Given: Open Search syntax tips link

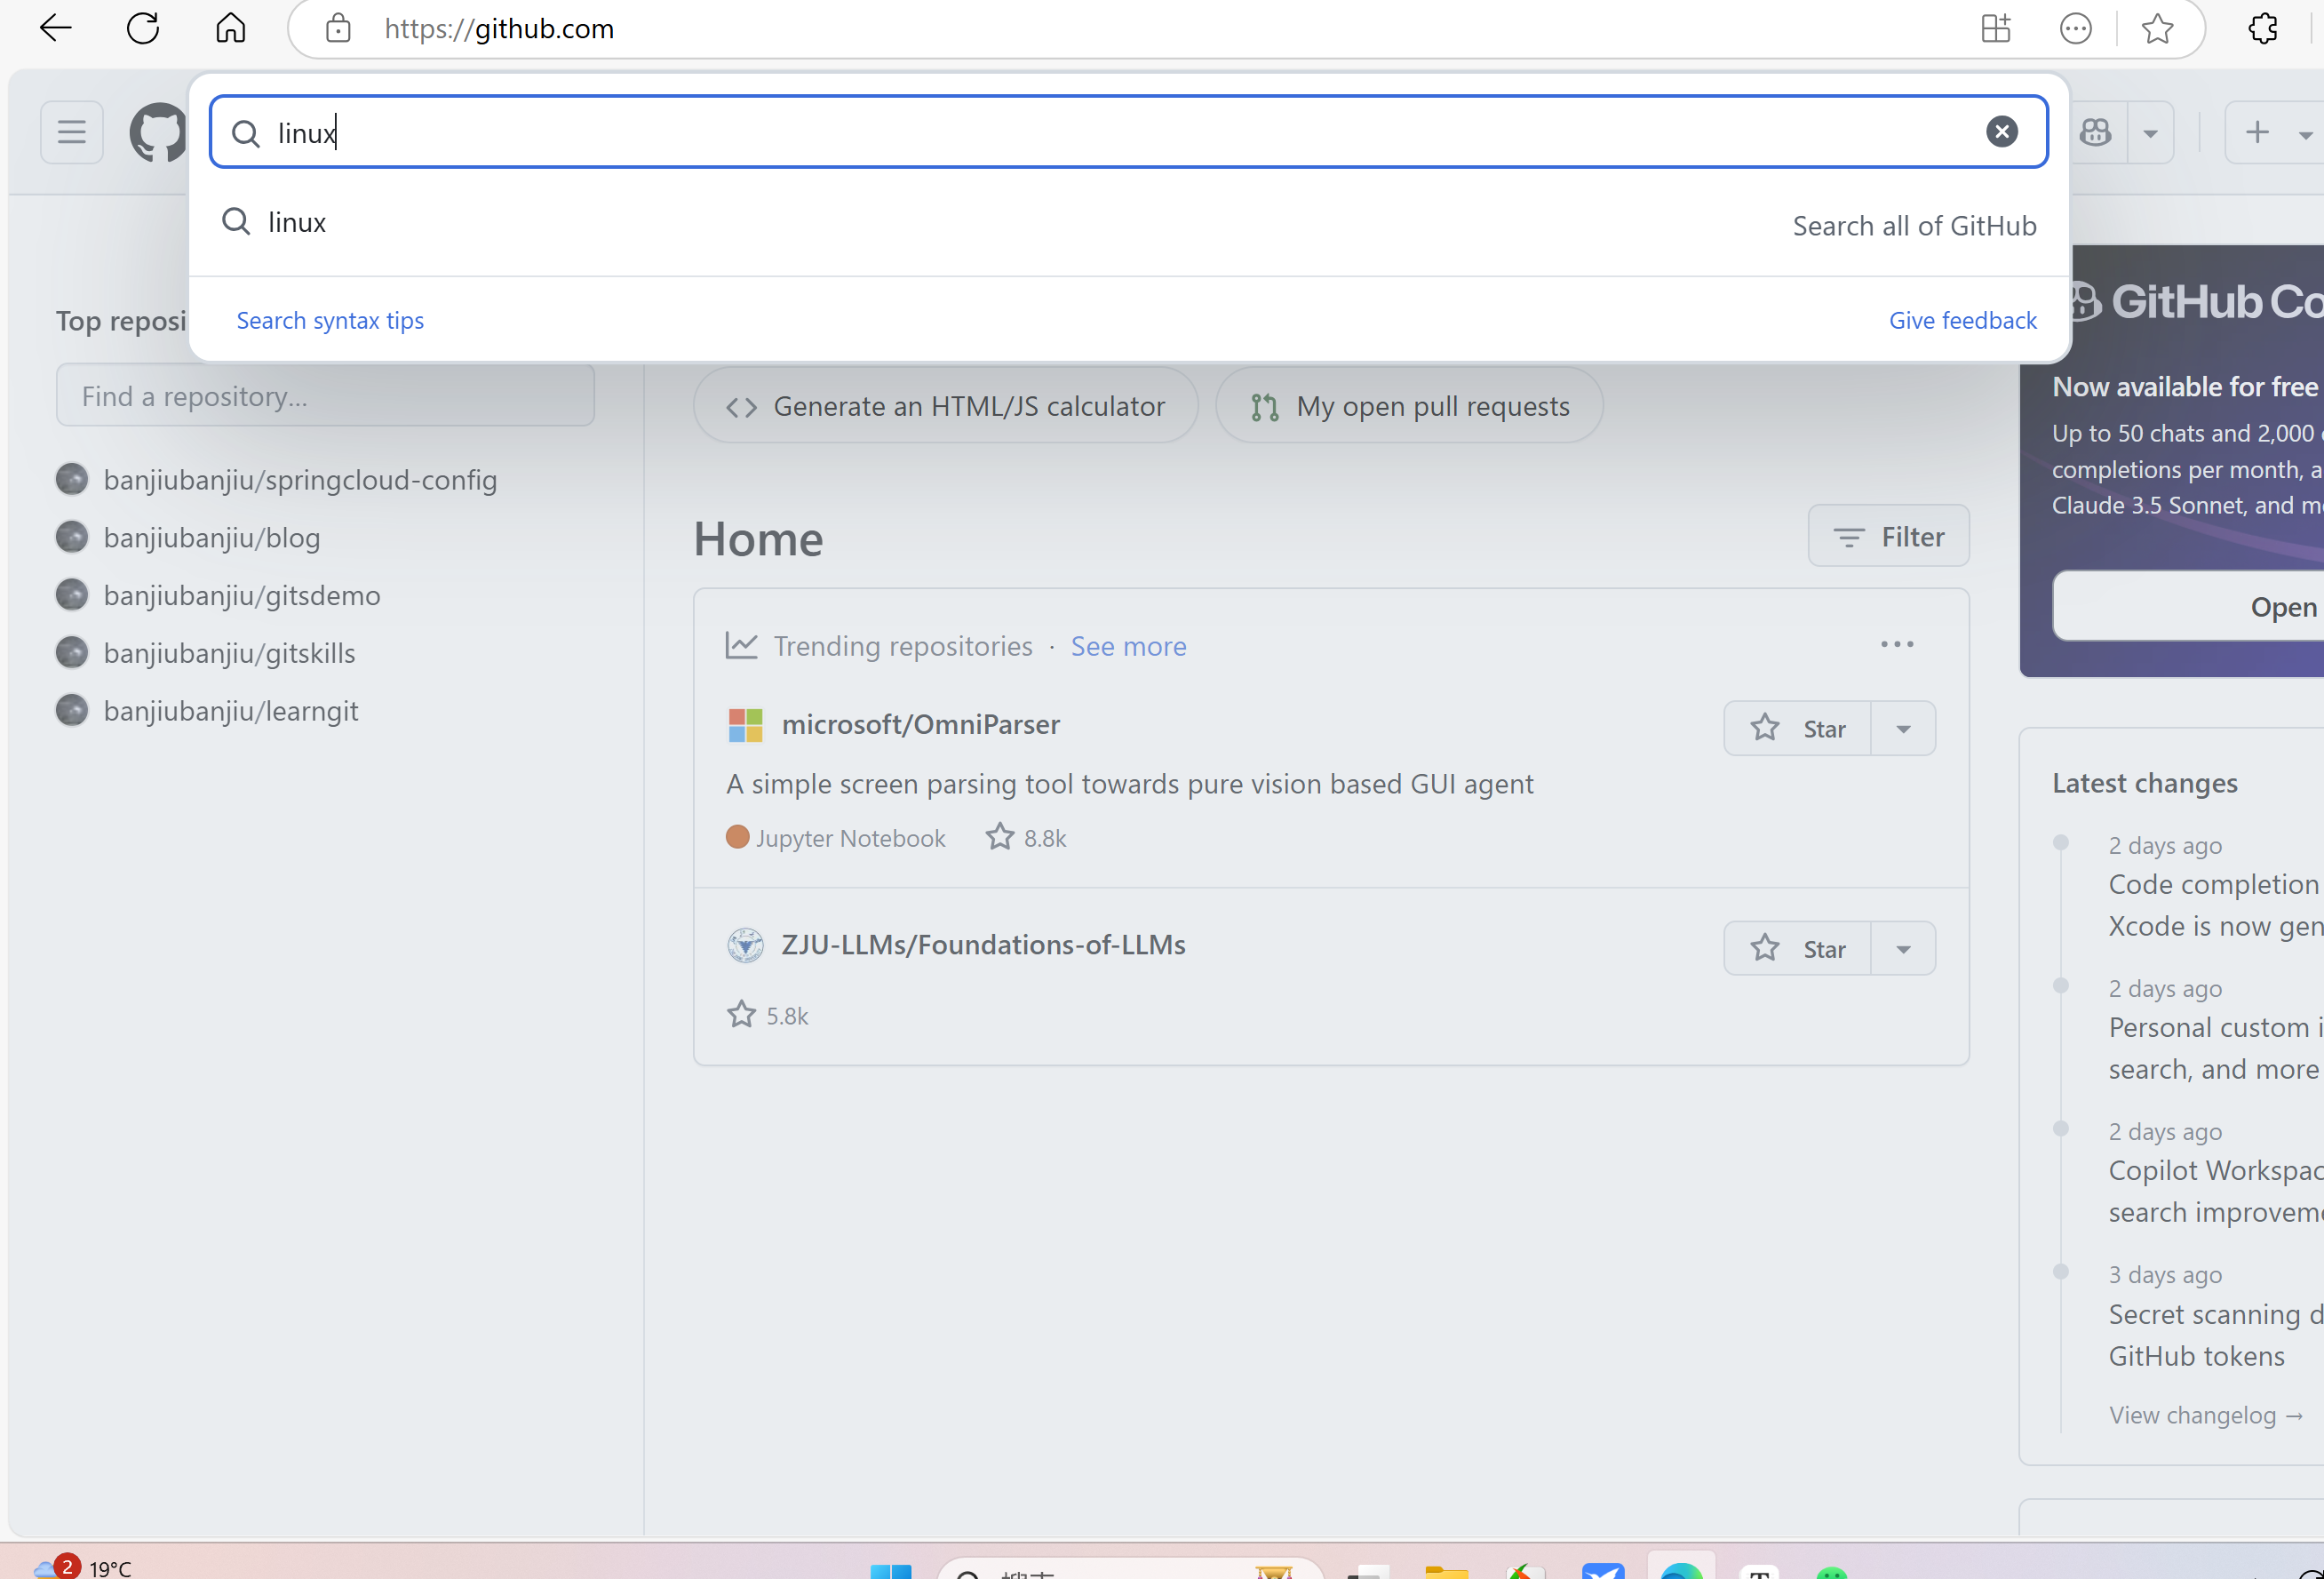Looking at the screenshot, I should pos(330,320).
